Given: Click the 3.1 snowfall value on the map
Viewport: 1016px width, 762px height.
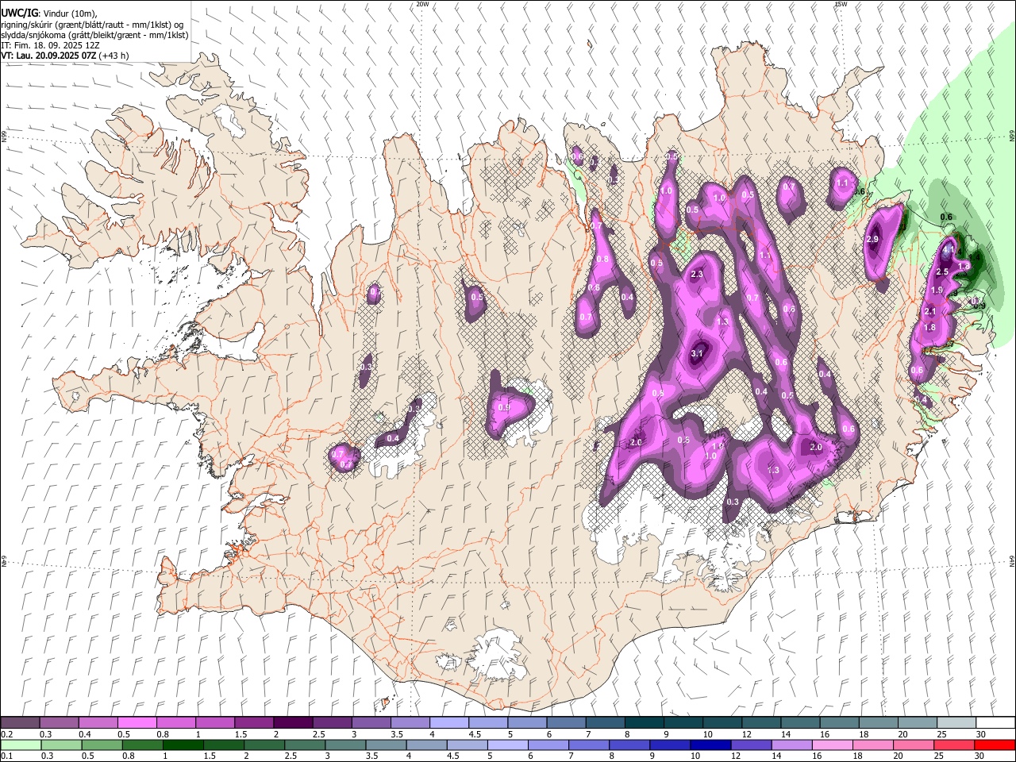Looking at the screenshot, I should click(x=698, y=354).
